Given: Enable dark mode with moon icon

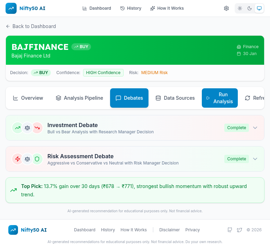Looking at the screenshot, I should (x=250, y=8).
